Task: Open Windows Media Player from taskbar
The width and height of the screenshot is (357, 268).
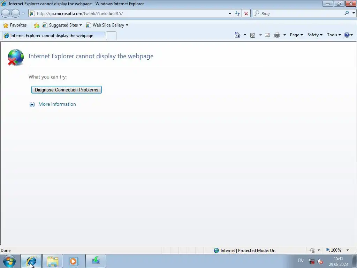Action: (x=74, y=261)
